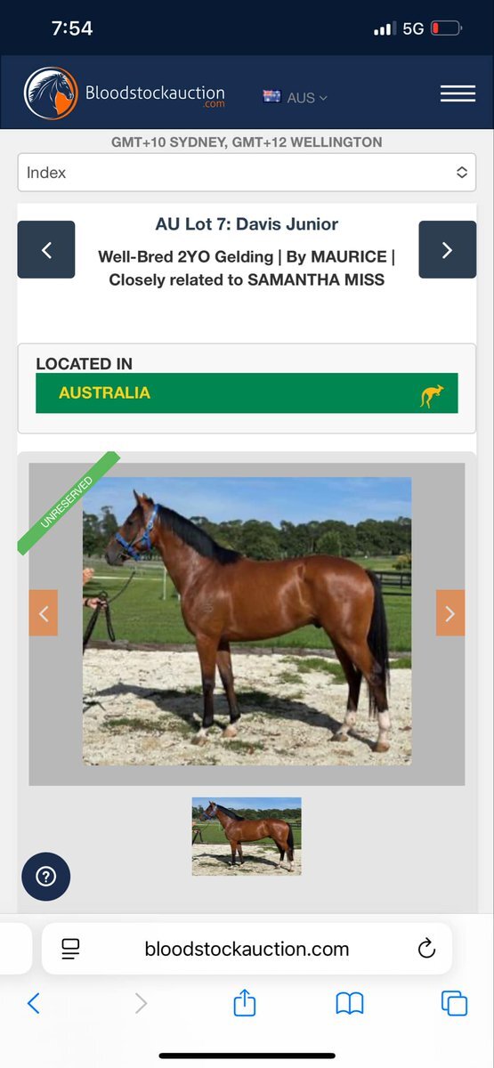Reload the page in Safari

pyautogui.click(x=426, y=949)
